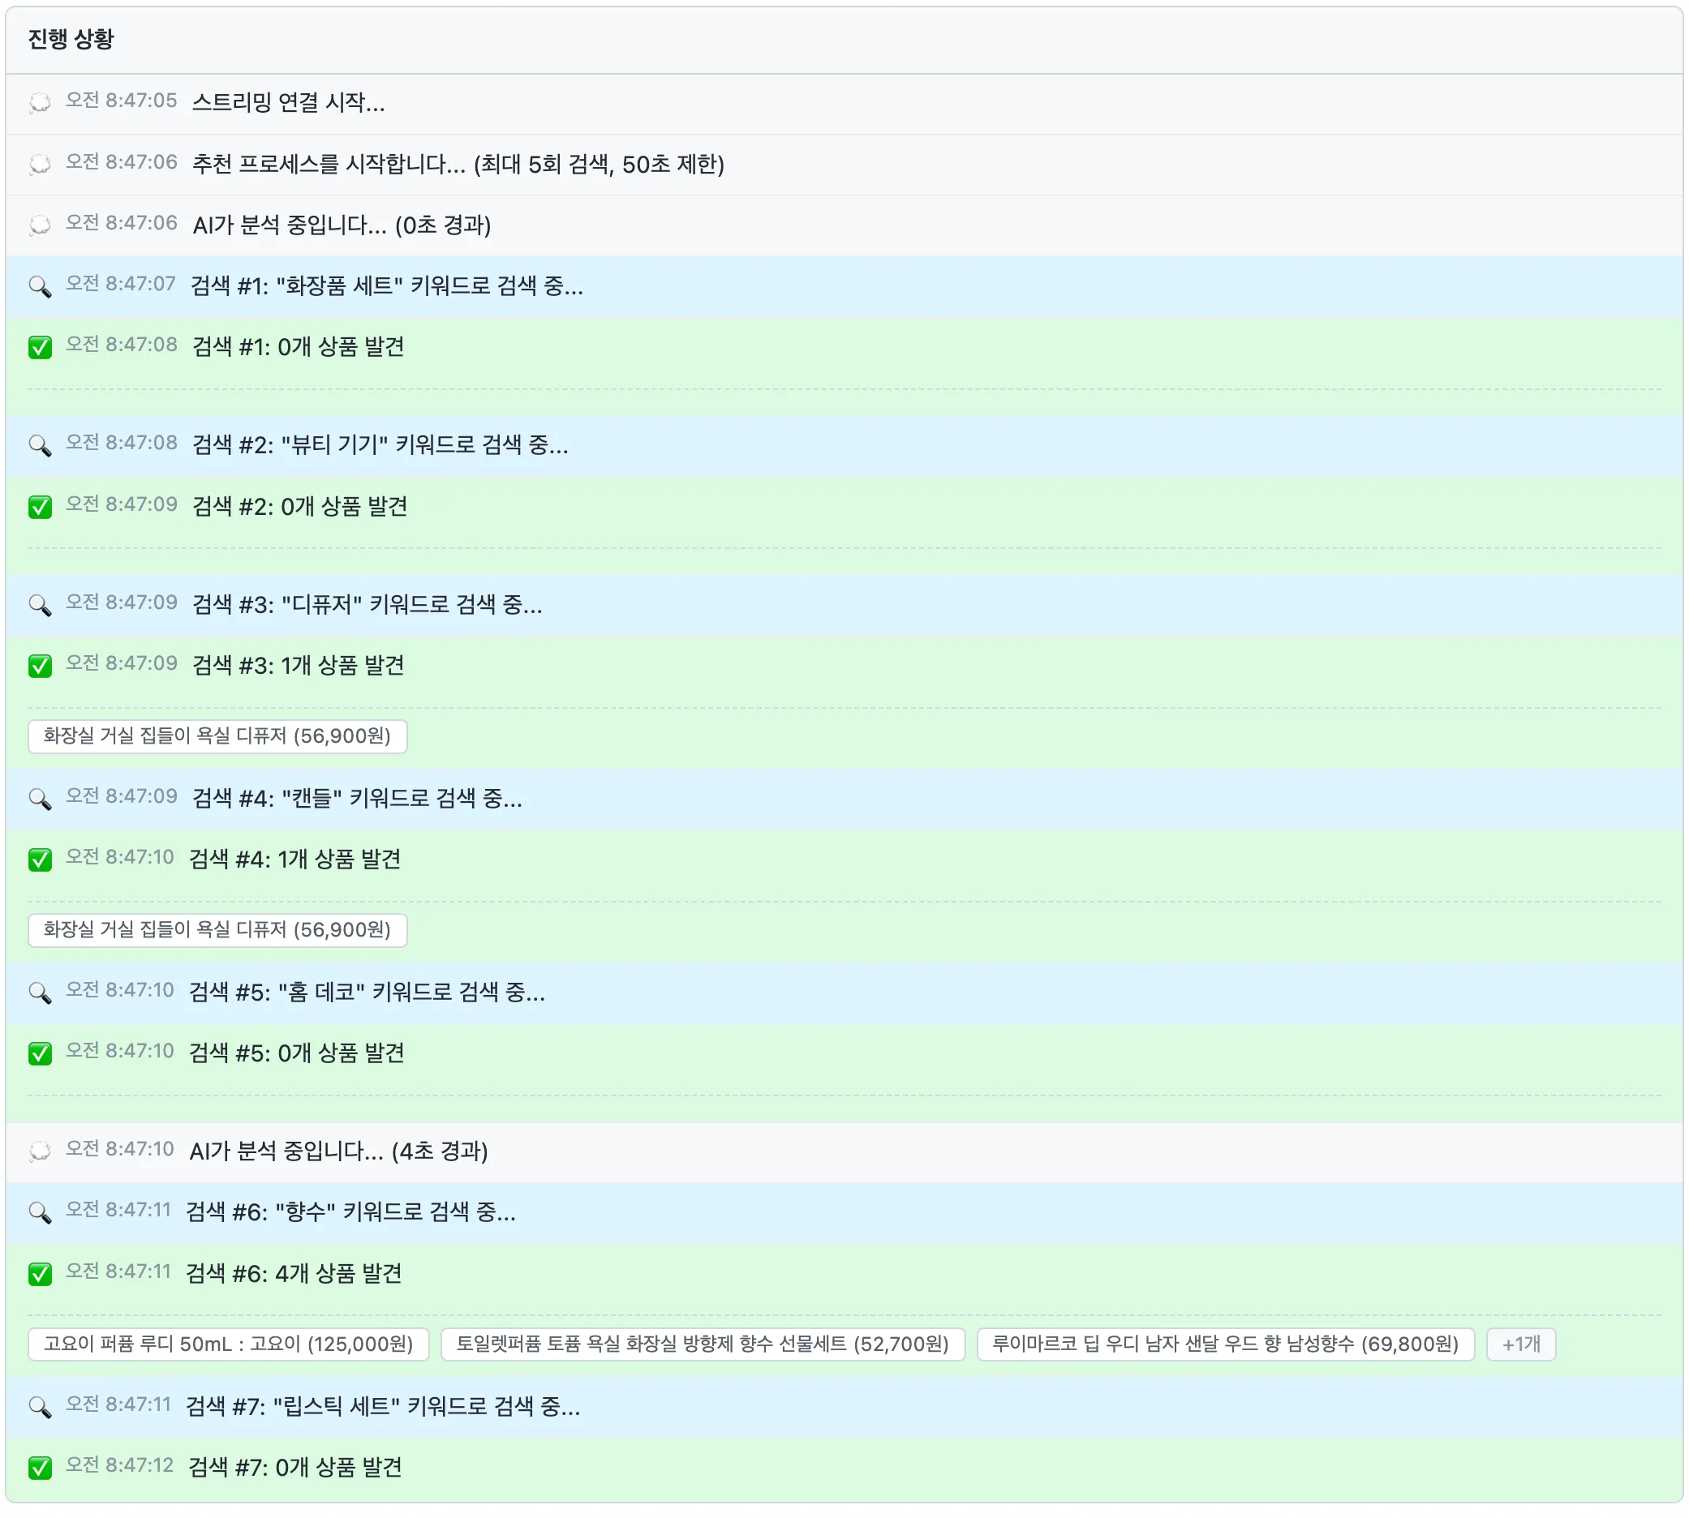The width and height of the screenshot is (1689, 1518).
Task: Open 루이마르코 딥 우디 남성향수 chip
Action: click(1225, 1344)
